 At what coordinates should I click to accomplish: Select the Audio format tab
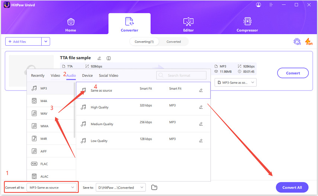71,75
